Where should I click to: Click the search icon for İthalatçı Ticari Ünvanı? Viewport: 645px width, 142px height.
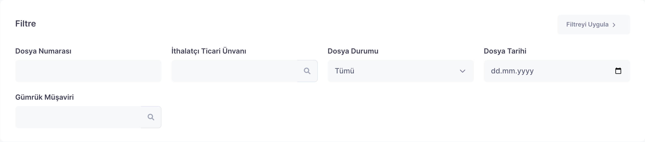(307, 71)
